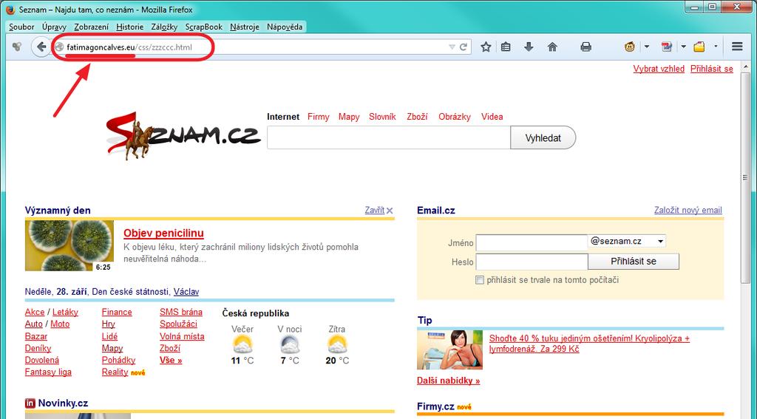This screenshot has height=419, width=757.
Task: Click the Vybrat vzhled link
Action: (x=659, y=69)
